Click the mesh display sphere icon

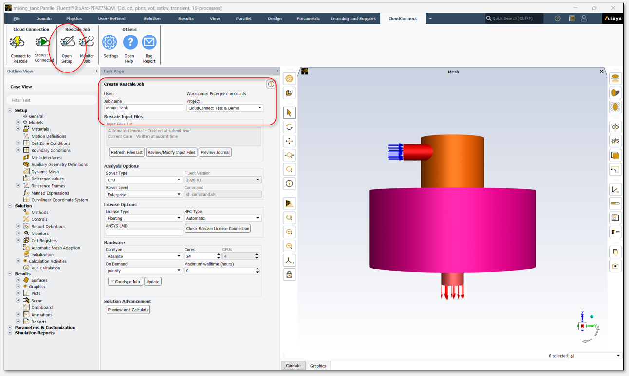point(289,78)
